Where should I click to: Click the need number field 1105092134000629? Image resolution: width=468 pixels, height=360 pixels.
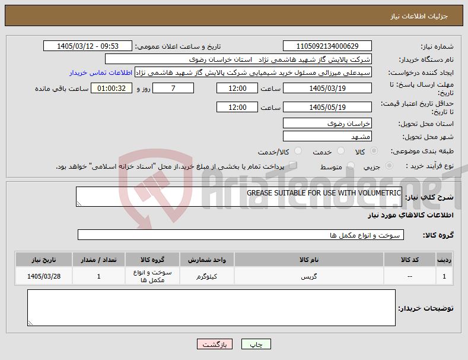pyautogui.click(x=327, y=46)
